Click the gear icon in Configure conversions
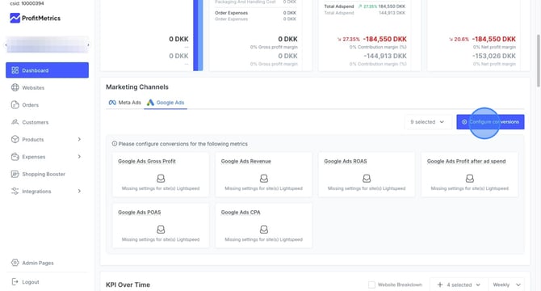Viewport: 541px width, 291px height. click(x=464, y=122)
